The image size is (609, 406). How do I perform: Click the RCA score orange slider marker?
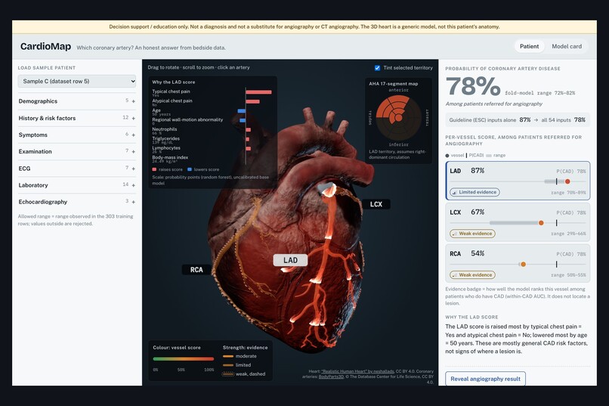523,264
